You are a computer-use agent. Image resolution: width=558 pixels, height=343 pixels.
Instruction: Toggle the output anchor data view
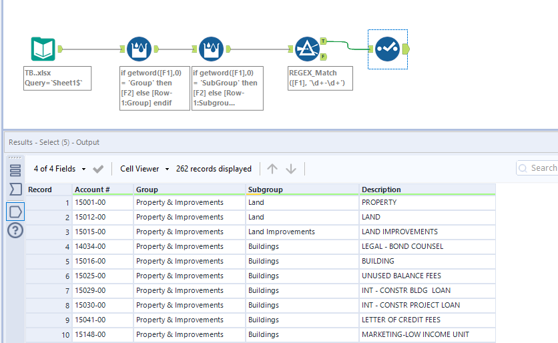pos(15,211)
